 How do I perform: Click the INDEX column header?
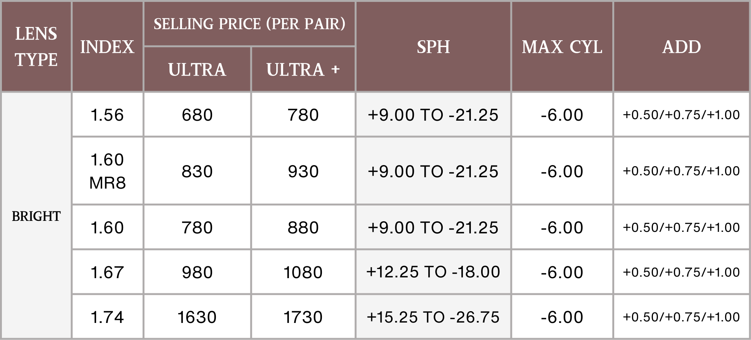click(107, 47)
